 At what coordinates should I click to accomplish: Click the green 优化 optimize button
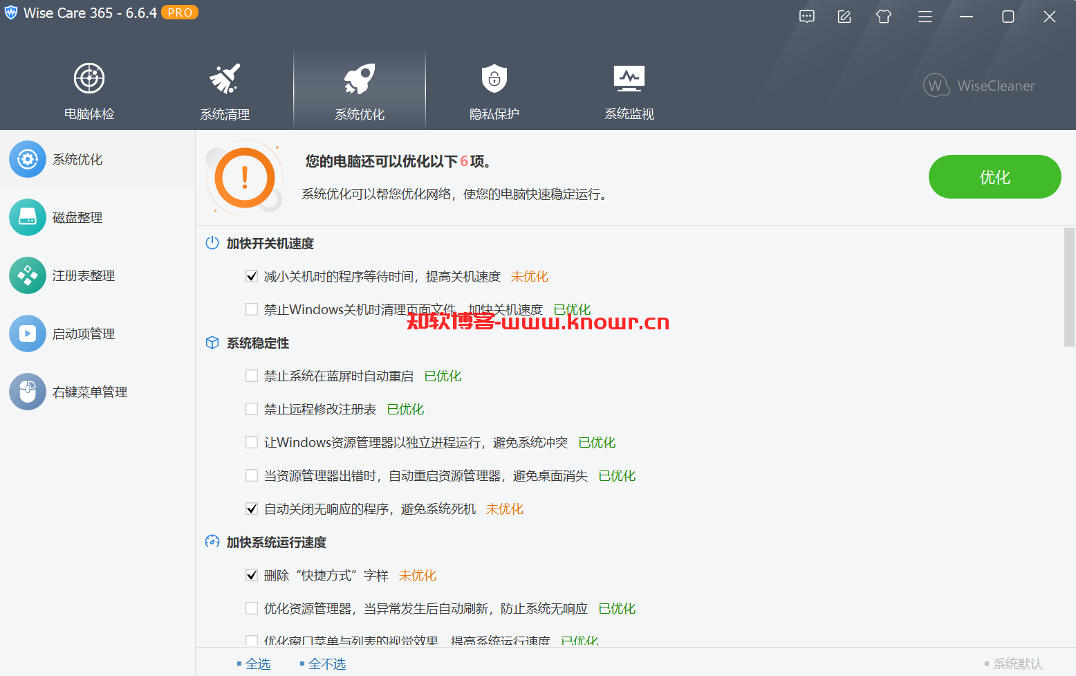(x=994, y=177)
